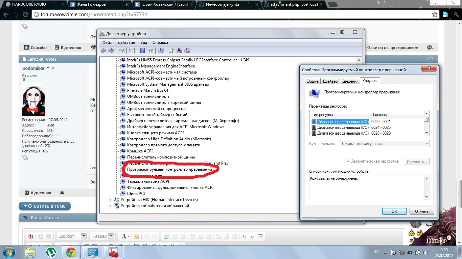Screen dimensions: 462x259
Task: Open the Sodomizer username dropdown arrow
Action: (48, 68)
